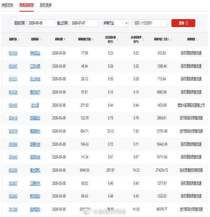
Task: Select the 解禁股数 value 8046.50
Action: coord(84,170)
